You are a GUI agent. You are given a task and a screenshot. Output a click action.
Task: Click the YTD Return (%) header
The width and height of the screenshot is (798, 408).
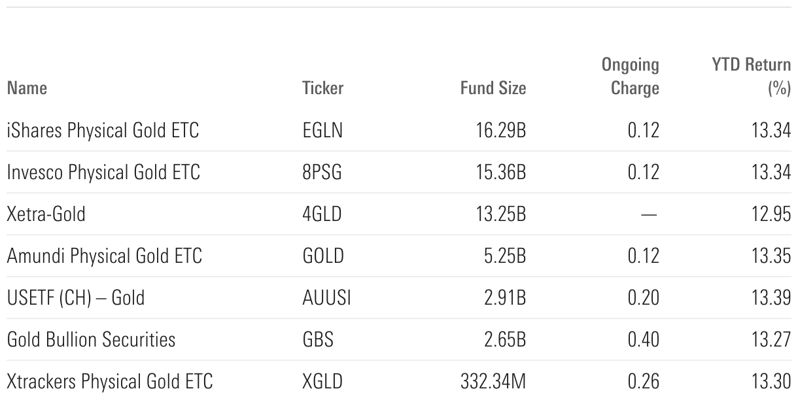pyautogui.click(x=751, y=76)
